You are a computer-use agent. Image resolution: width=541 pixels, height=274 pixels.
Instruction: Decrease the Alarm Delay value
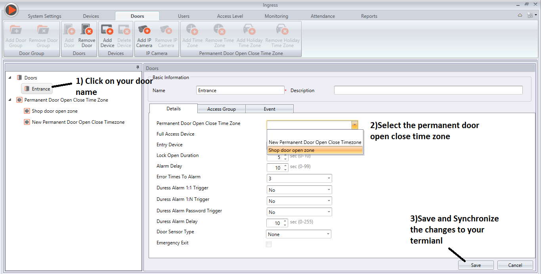point(285,170)
